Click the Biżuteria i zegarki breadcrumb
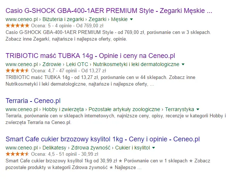Image resolution: width=241 pixels, height=179 pixels. pos(63,19)
